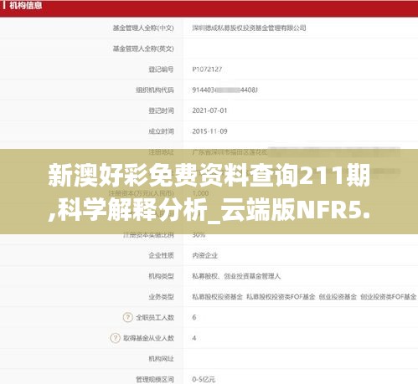Viewport: 418px width, 384px height.
Task: Click the registration date 2021-07-01
Action: point(209,110)
